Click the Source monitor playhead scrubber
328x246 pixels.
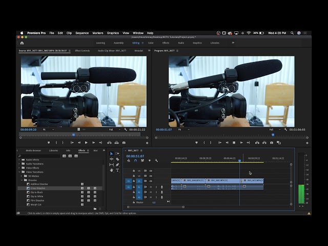pyautogui.click(x=74, y=135)
